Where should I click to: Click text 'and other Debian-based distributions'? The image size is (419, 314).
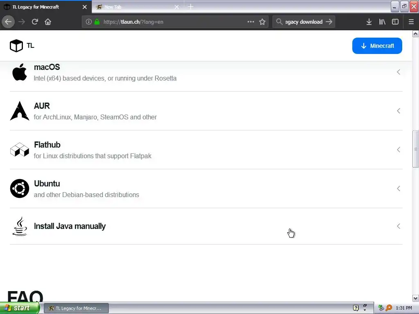(x=86, y=195)
